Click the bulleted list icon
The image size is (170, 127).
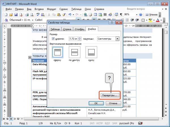127,20
